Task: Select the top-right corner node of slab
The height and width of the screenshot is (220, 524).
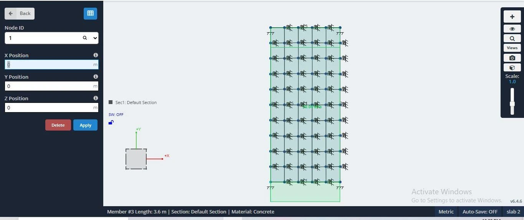Action: pos(340,28)
